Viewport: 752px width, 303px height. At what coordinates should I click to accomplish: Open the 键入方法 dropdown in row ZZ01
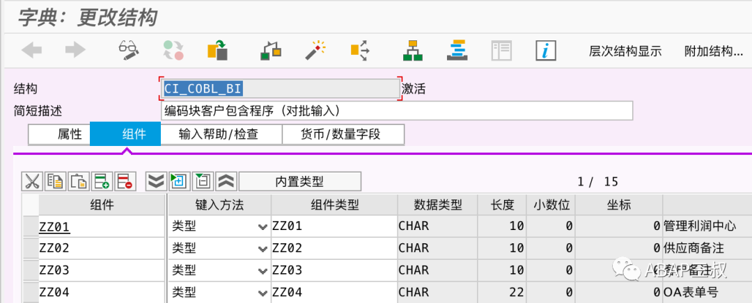263,227
